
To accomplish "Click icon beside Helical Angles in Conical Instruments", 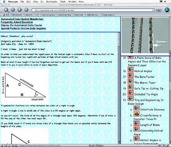I will (137, 139).
